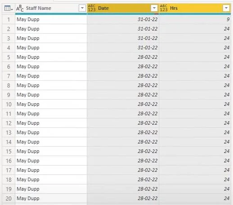Open the table options menu icon
The image size is (233, 205).
point(9,8)
